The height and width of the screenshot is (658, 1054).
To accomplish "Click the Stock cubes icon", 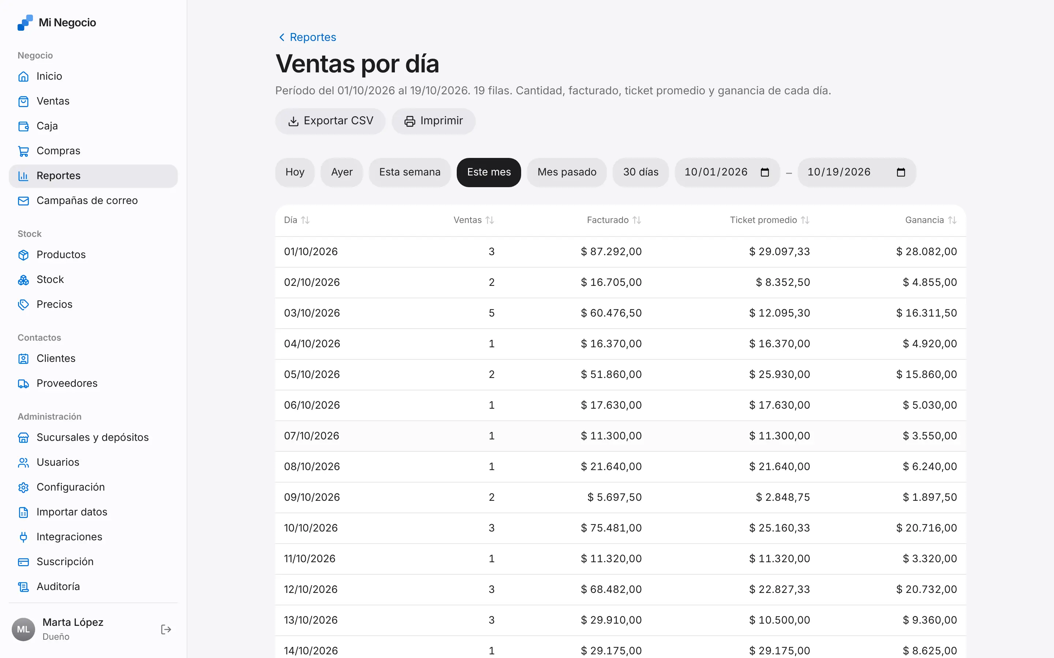I will [x=23, y=280].
